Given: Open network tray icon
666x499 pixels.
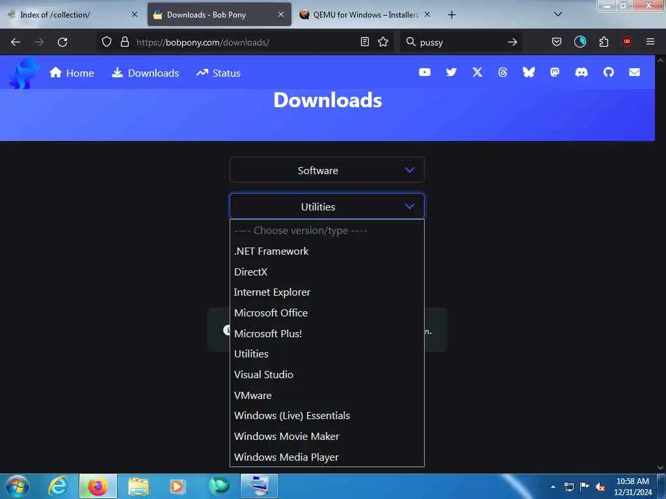Looking at the screenshot, I should (x=568, y=487).
